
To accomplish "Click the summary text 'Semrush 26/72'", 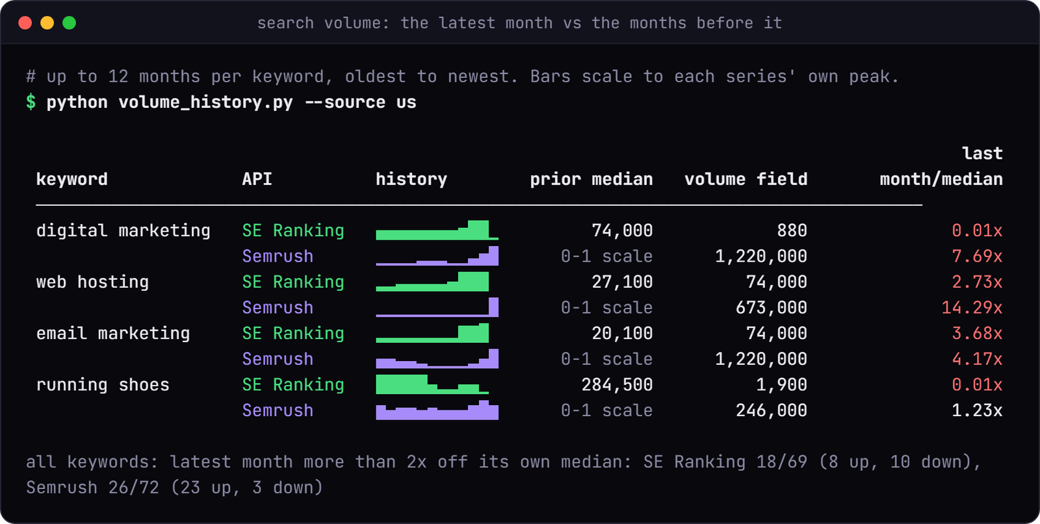I will [92, 488].
